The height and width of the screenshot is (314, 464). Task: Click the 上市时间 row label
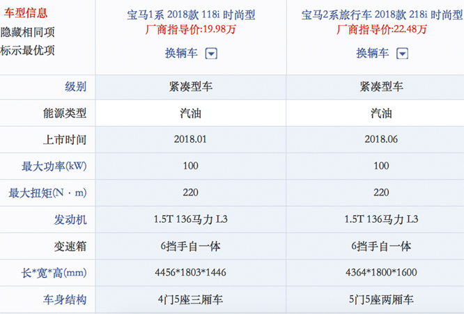(x=65, y=140)
